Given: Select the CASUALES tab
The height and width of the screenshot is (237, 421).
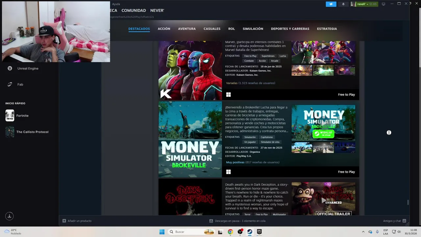Looking at the screenshot, I should pos(212,29).
